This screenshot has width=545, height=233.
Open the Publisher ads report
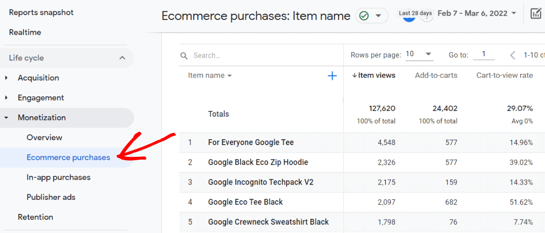(51, 197)
